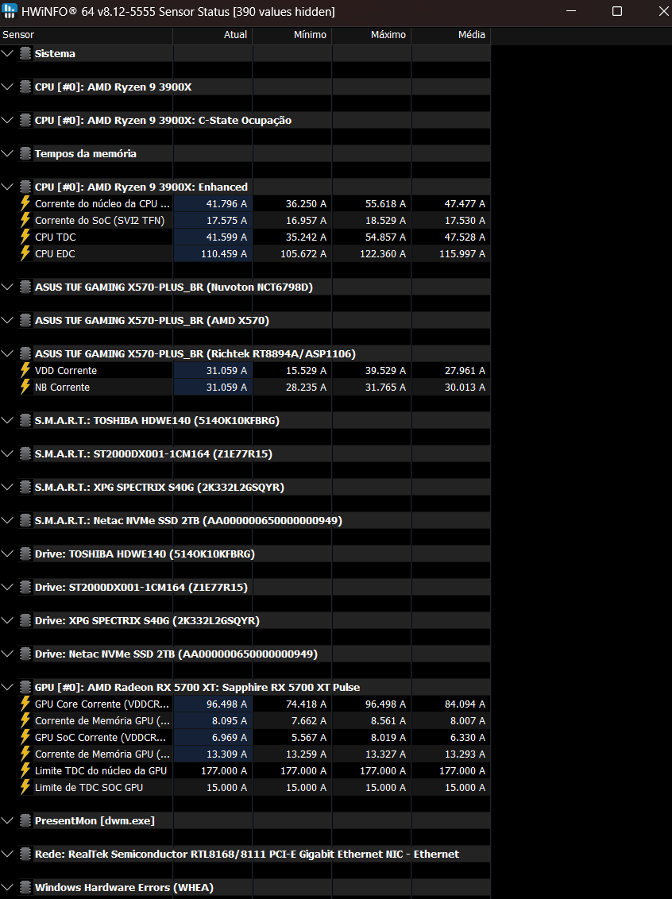Click the HWiNFO logo in the title bar

(x=10, y=11)
